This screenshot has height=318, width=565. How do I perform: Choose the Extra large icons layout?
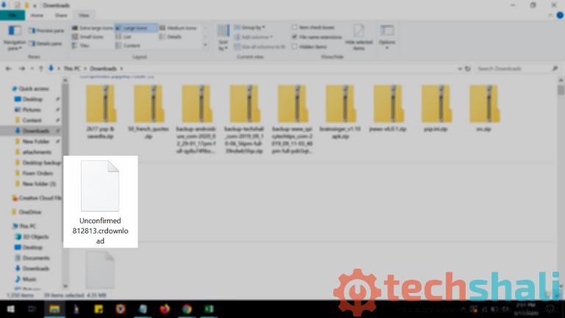coord(93,28)
